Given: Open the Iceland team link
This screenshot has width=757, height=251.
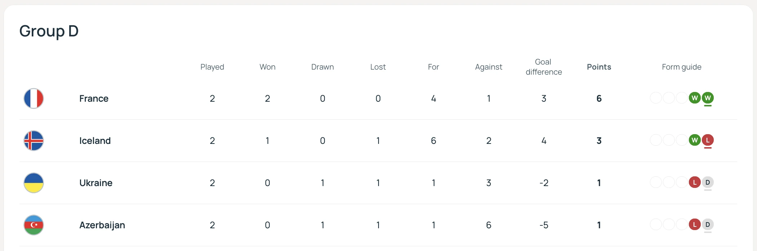Looking at the screenshot, I should coord(95,141).
